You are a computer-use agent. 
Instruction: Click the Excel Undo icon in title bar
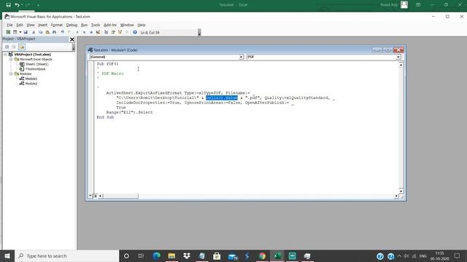click(17, 5)
